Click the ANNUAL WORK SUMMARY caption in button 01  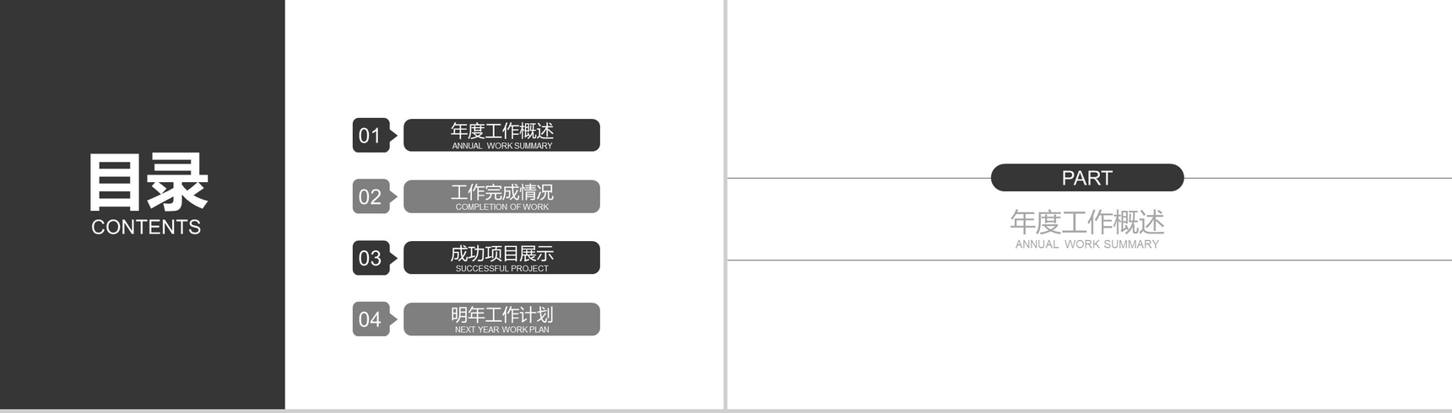tap(501, 146)
